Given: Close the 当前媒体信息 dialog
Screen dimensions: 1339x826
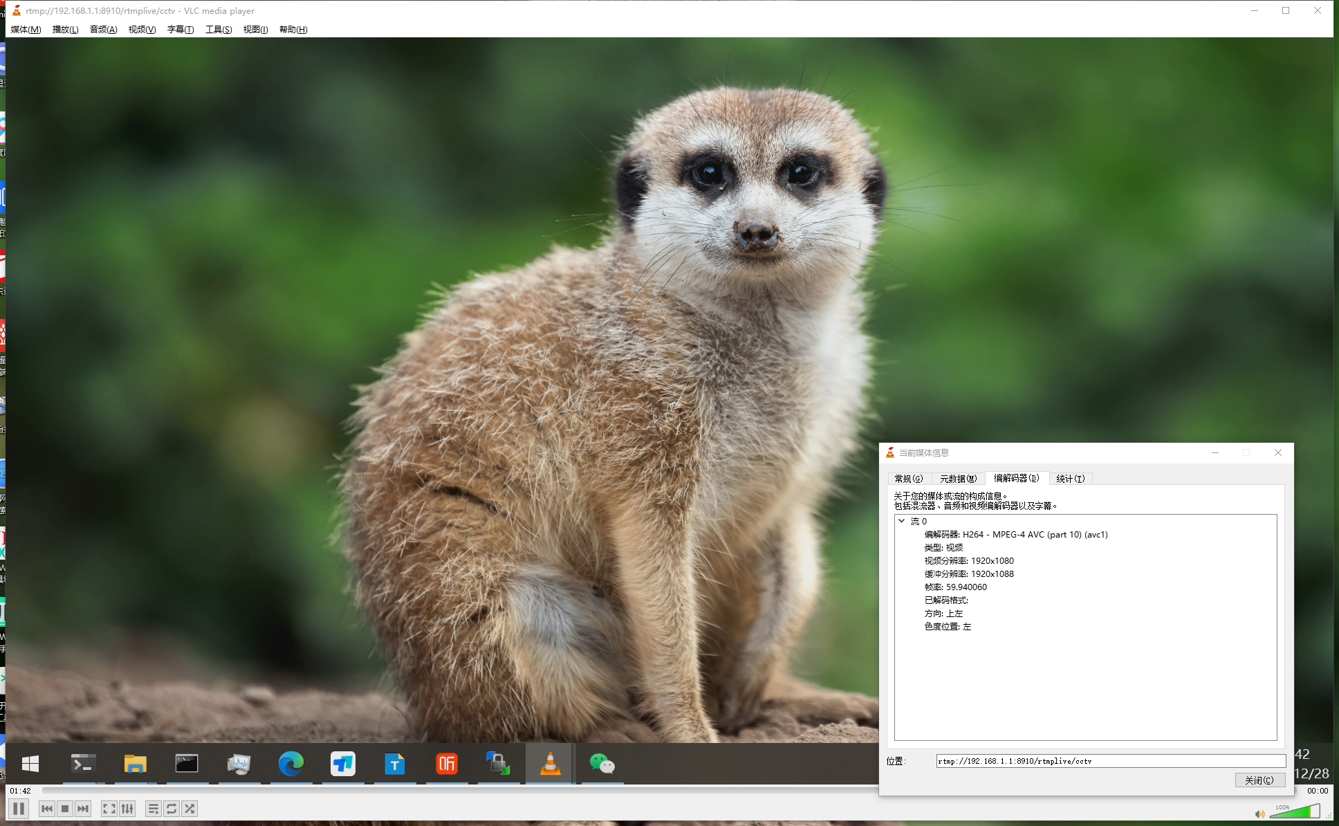Looking at the screenshot, I should 1278,452.
